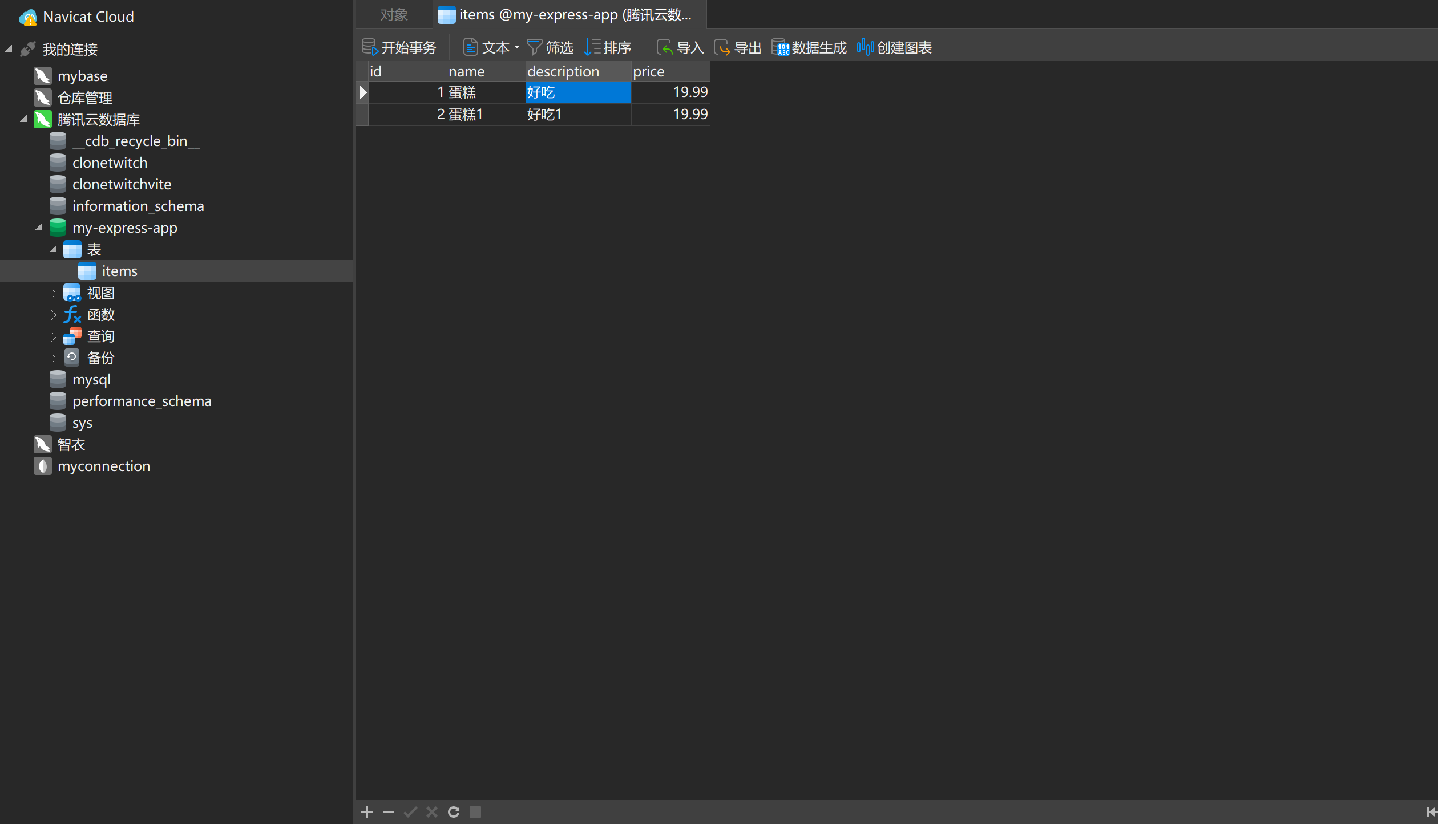The image size is (1438, 824).
Task: Expand the 视图 (views) tree node
Action: tap(53, 293)
